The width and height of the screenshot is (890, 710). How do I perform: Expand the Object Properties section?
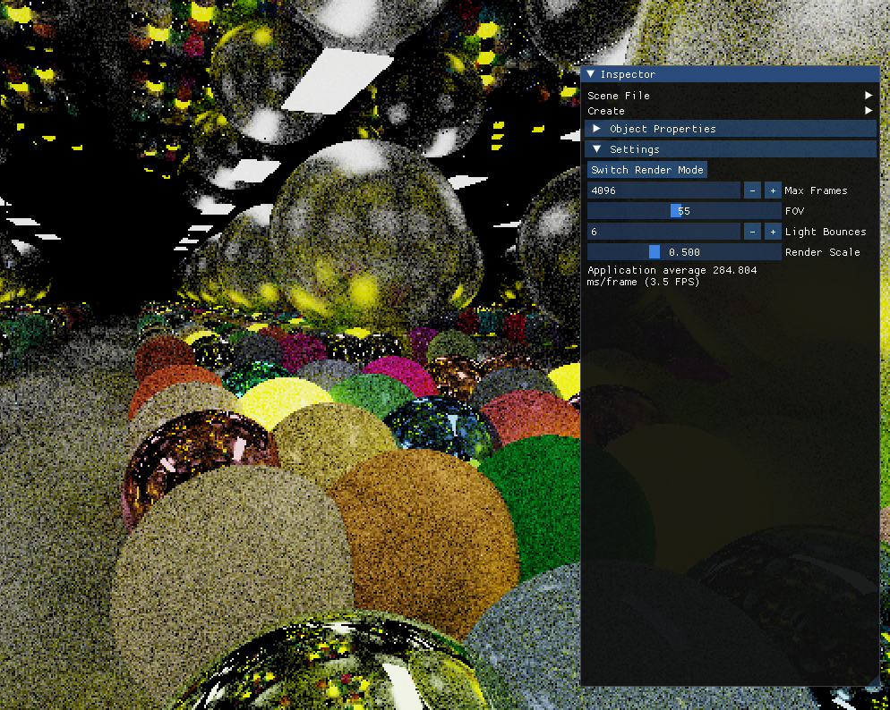coord(731,129)
